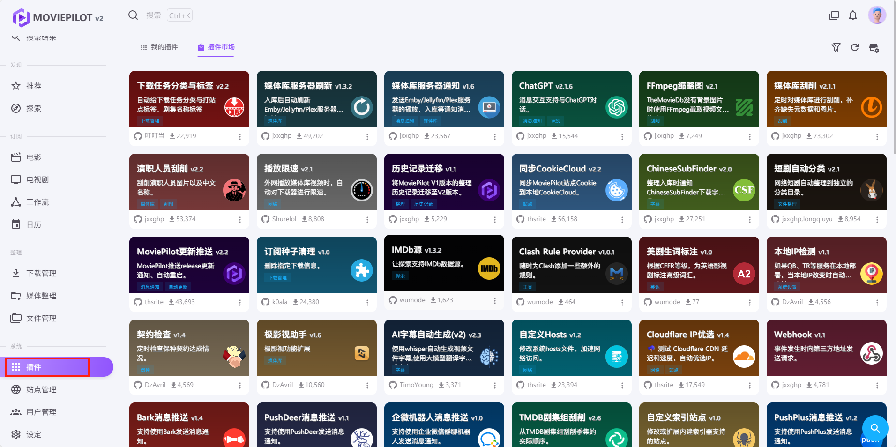Open more options for 契约检查 plugin

click(240, 385)
